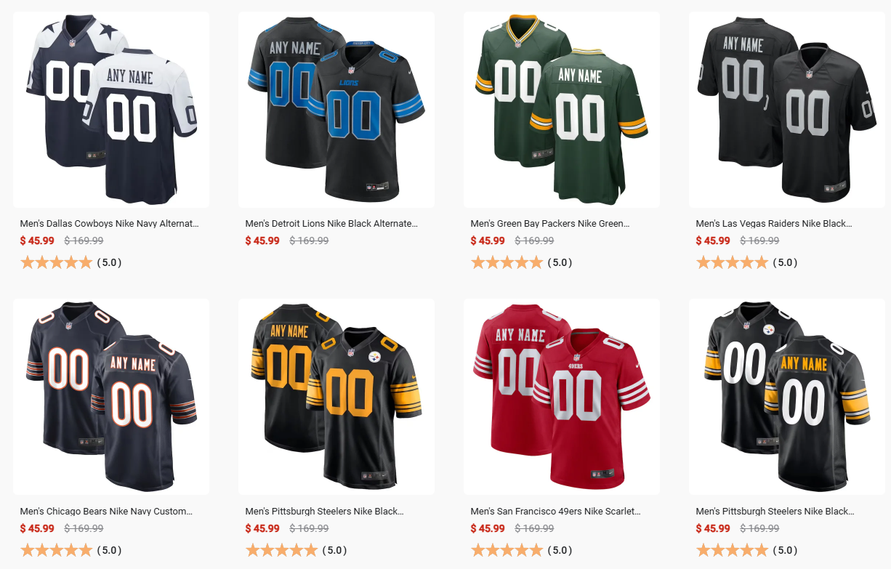Click the (5.0) review count under the Raiders jersey
Image resolution: width=891 pixels, height=569 pixels.
[x=784, y=262]
